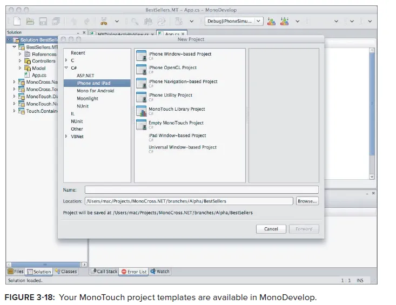The height and width of the screenshot is (305, 396).
Task: Click the References folder icon in Solution tree
Action: 27,54
